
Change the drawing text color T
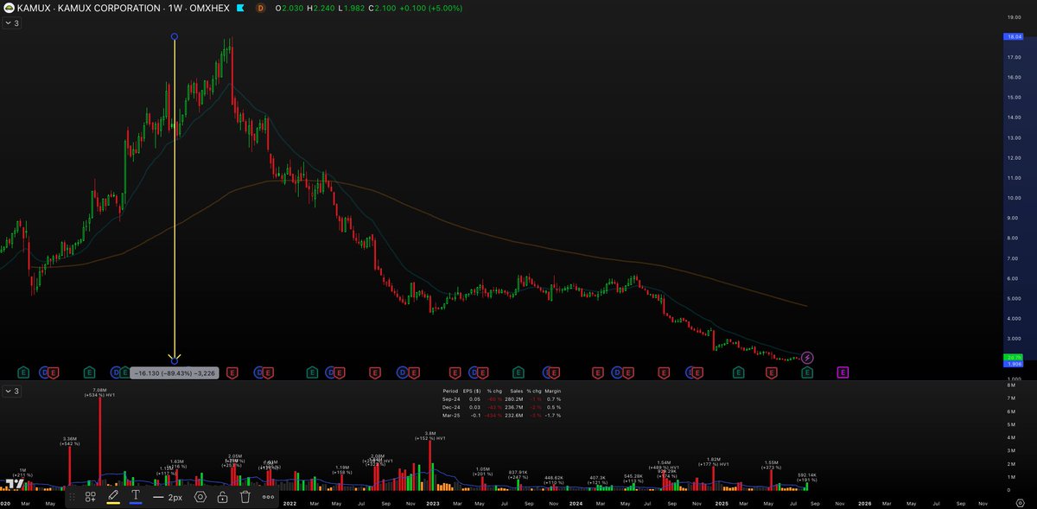coord(136,497)
